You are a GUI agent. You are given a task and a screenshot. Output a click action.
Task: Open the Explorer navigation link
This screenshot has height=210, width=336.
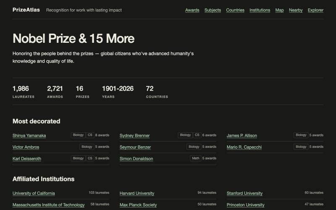pos(315,10)
